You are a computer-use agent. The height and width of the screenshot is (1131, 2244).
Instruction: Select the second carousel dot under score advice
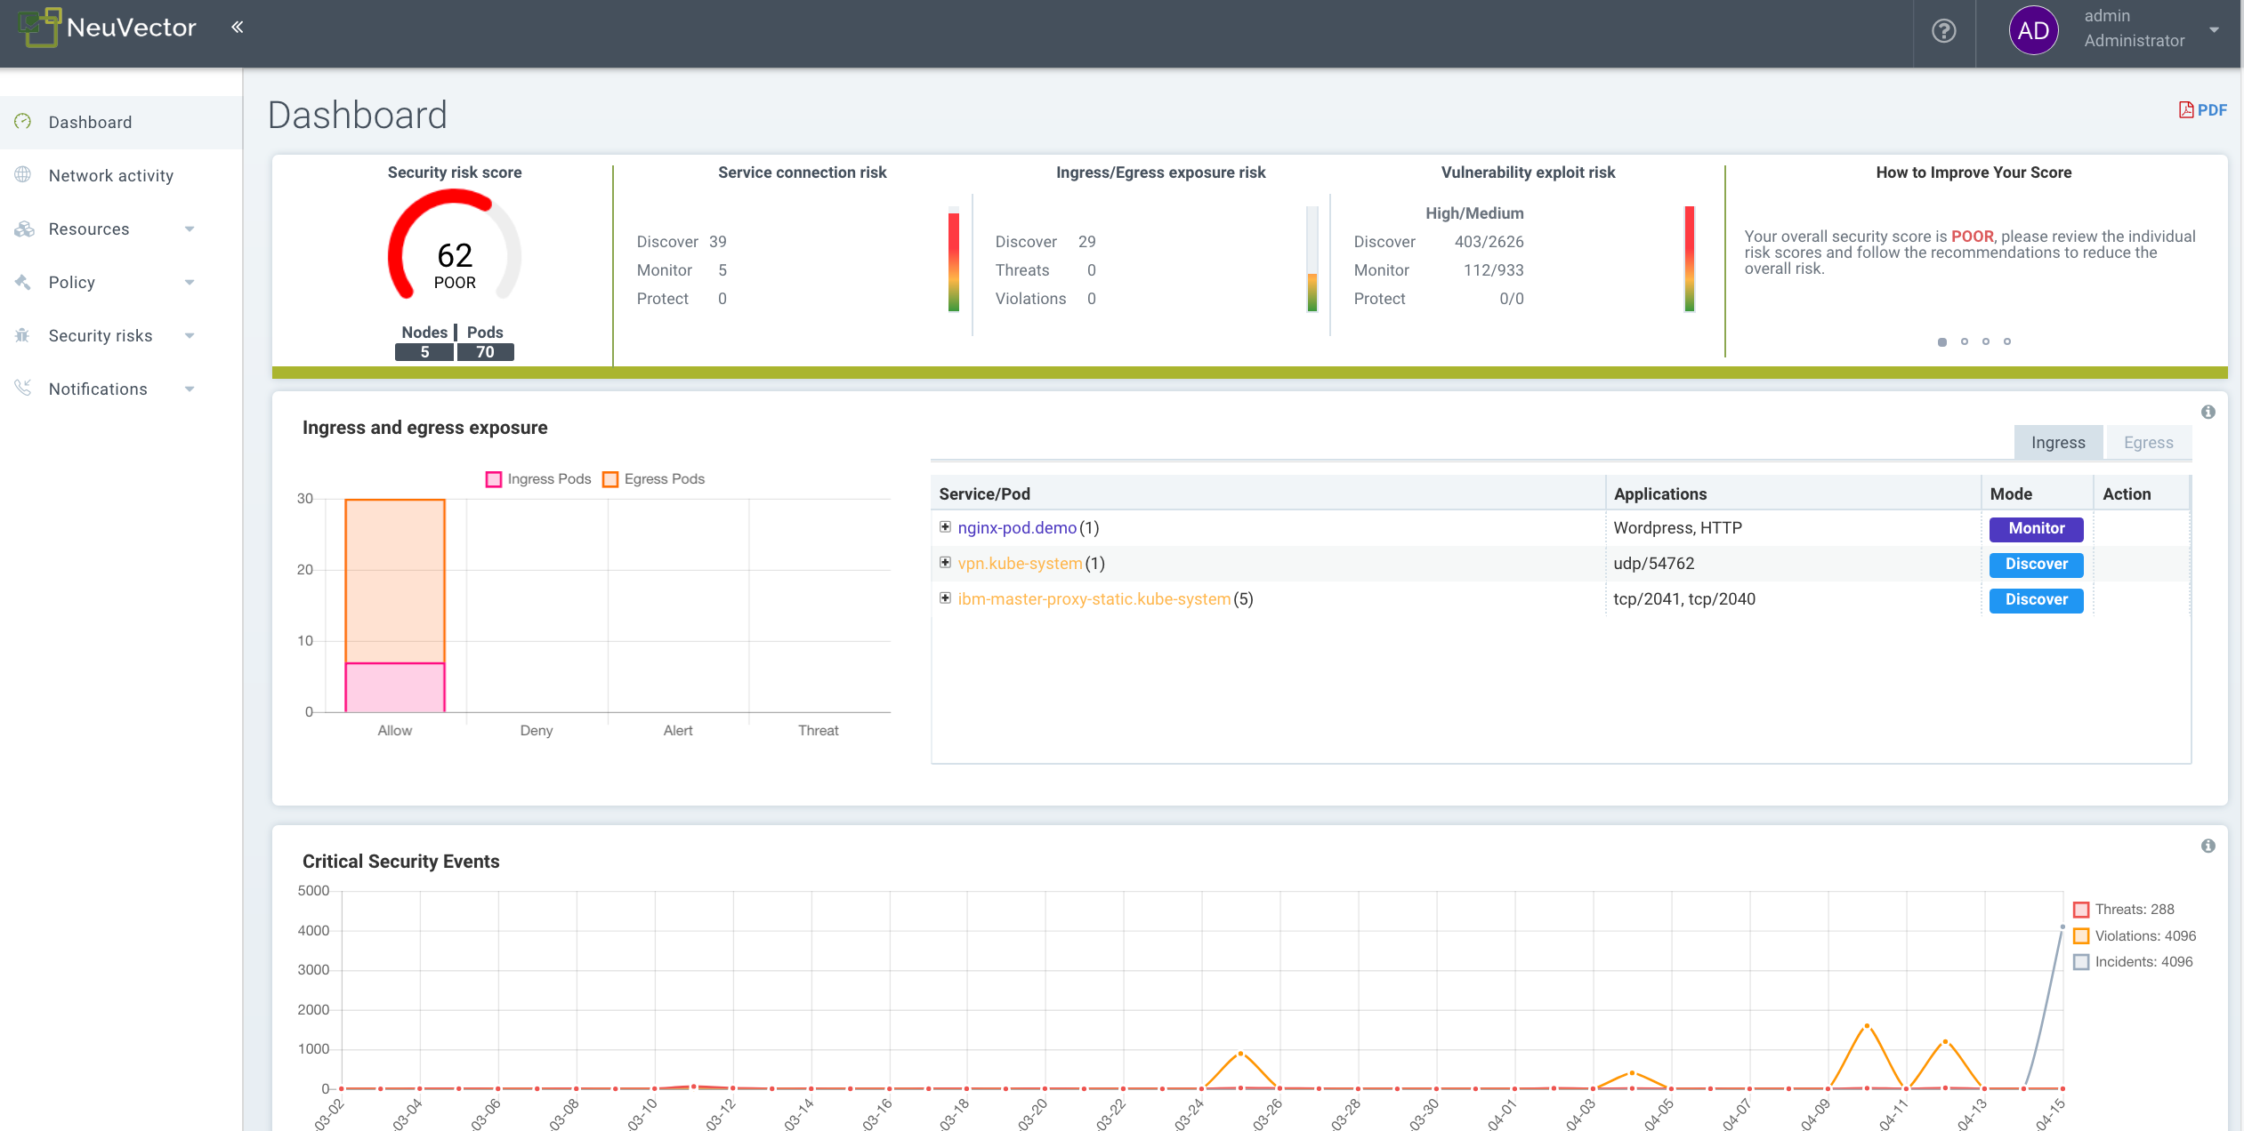pyautogui.click(x=1964, y=341)
